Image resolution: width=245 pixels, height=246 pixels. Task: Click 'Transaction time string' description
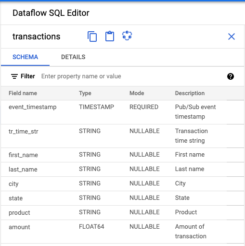[192, 136]
